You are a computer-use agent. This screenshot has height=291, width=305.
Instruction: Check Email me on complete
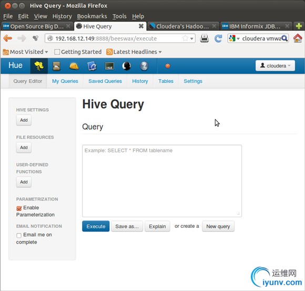(x=19, y=236)
